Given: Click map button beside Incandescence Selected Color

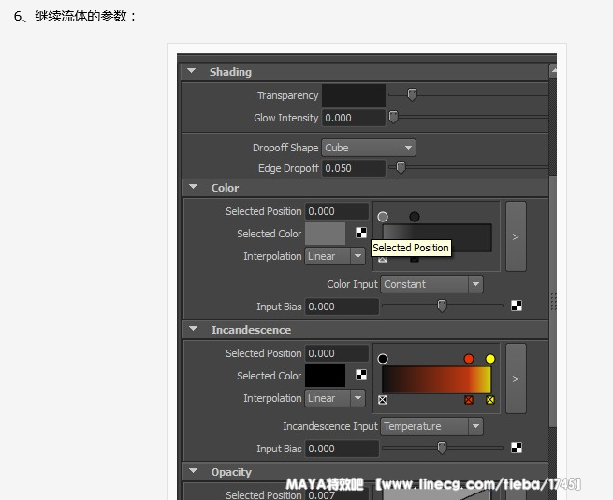Looking at the screenshot, I should 361,375.
